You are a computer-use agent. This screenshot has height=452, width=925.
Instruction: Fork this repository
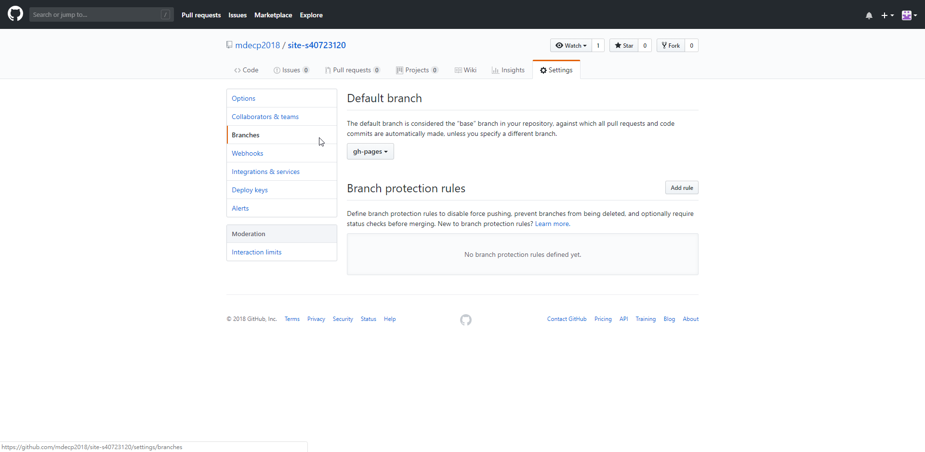pos(671,45)
